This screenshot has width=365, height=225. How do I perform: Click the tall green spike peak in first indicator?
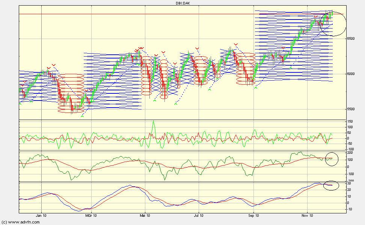pos(153,122)
